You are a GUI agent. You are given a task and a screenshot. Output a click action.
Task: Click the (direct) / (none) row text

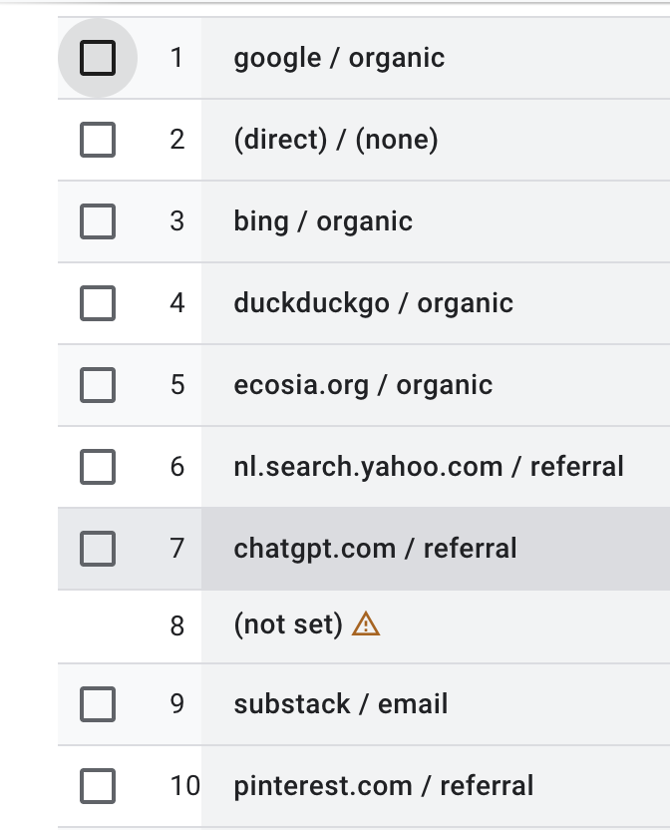(x=336, y=140)
